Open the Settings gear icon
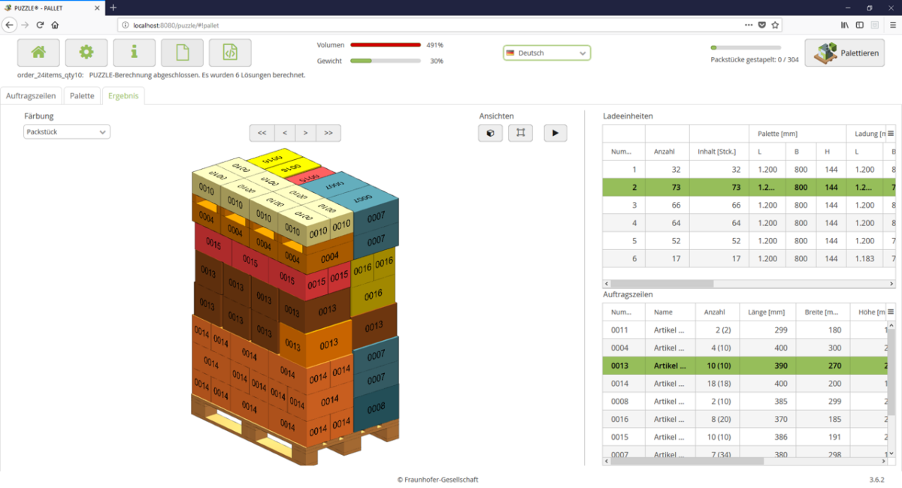 pos(86,53)
